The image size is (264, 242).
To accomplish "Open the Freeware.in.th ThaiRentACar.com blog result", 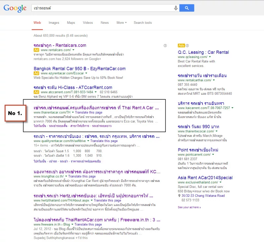I will coord(97,220).
